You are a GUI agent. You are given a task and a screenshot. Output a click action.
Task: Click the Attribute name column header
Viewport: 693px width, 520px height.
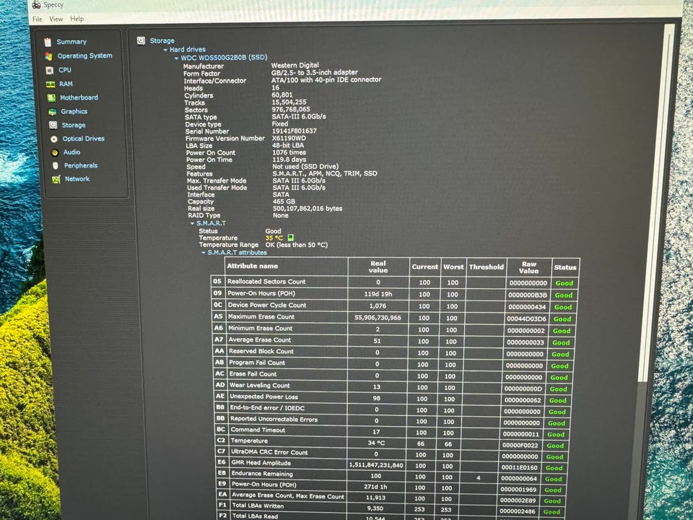coord(253,266)
